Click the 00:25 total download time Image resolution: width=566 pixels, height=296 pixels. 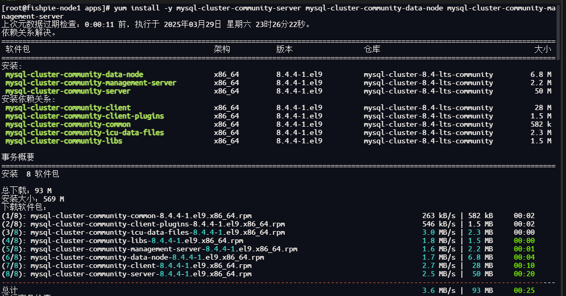(524, 290)
